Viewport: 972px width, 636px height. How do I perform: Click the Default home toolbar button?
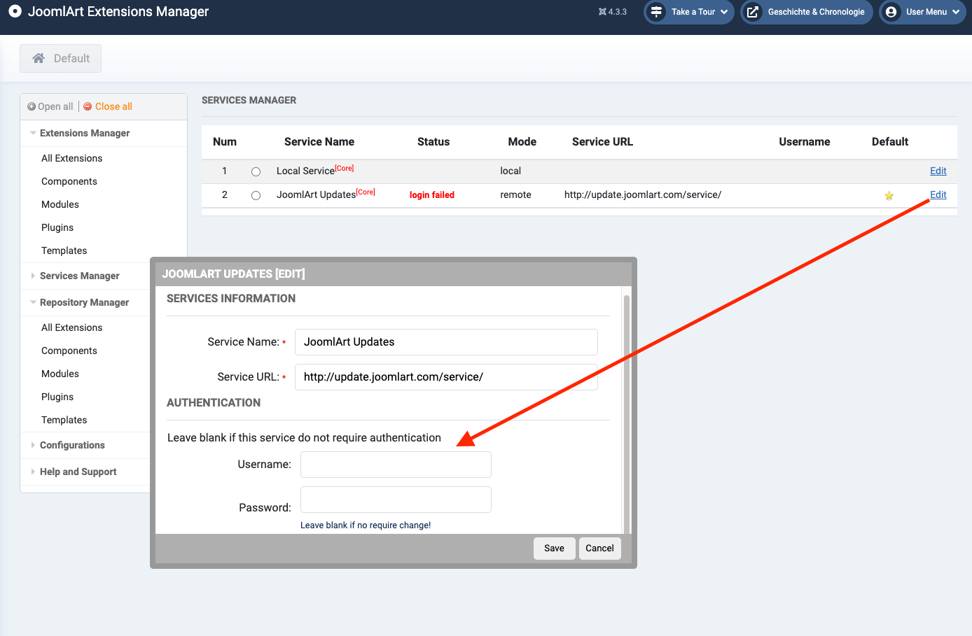[61, 59]
